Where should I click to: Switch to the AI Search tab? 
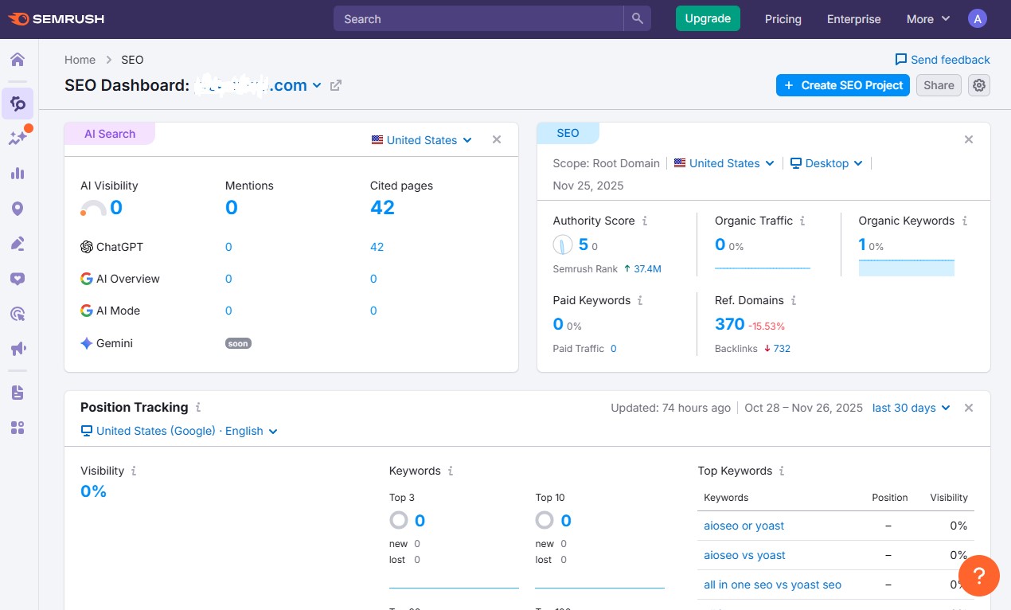tap(109, 133)
